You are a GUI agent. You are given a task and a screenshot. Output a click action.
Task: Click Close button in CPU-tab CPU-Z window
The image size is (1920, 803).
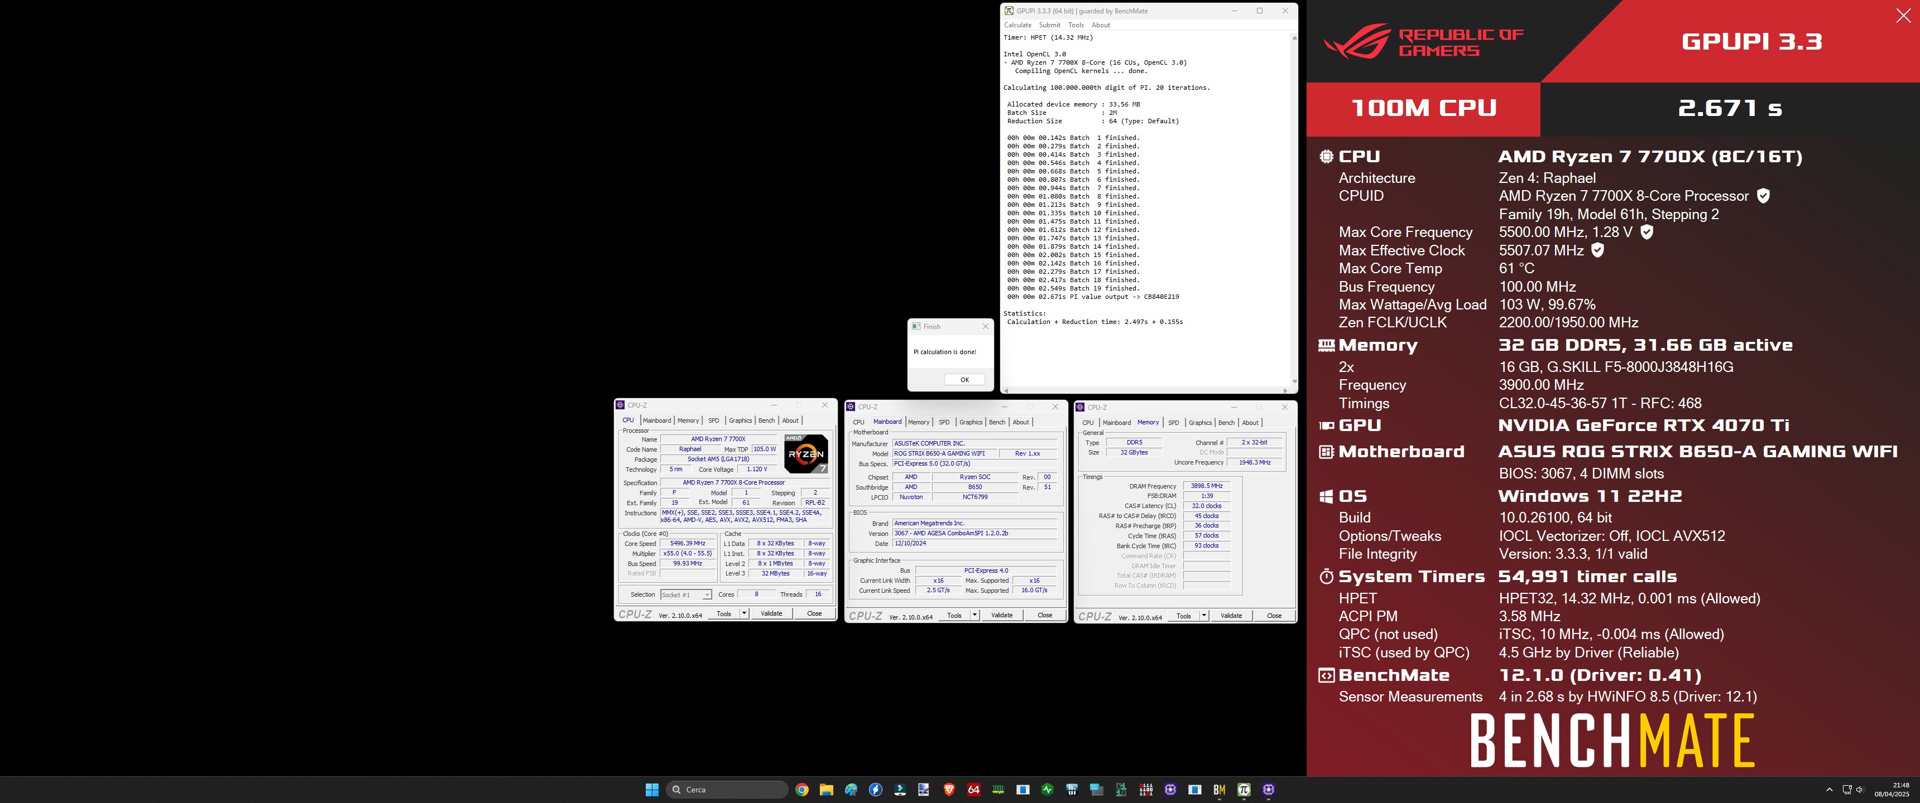pos(814,614)
